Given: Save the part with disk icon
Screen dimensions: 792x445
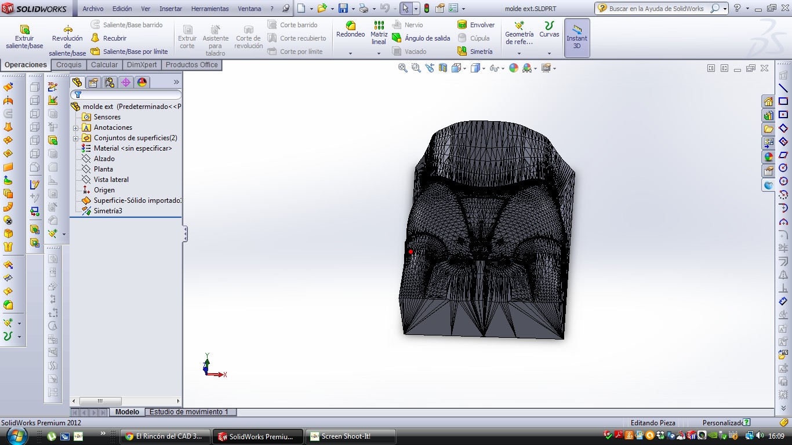Looking at the screenshot, I should [343, 8].
